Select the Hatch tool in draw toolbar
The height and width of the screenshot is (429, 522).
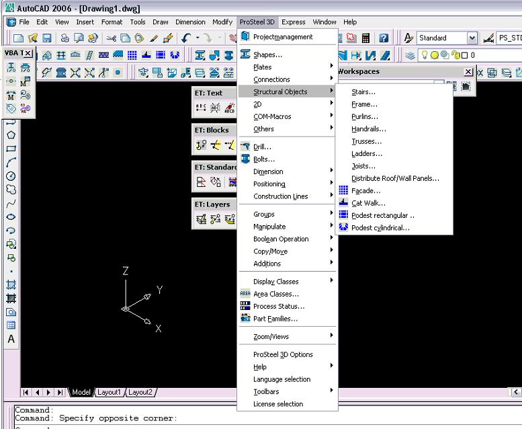tap(11, 284)
